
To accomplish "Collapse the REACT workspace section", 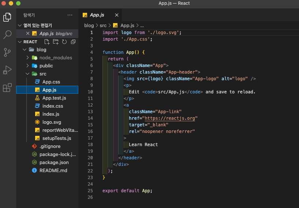I will pyautogui.click(x=20, y=42).
